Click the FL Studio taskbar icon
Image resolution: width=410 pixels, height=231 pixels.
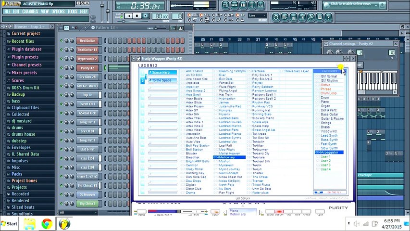click(x=64, y=224)
